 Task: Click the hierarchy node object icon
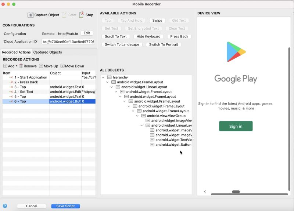pyautogui.click(x=109, y=77)
